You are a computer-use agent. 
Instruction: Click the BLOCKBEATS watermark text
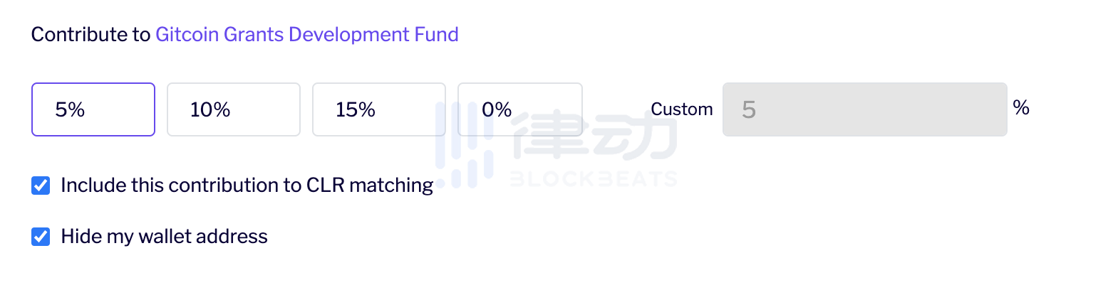593,178
